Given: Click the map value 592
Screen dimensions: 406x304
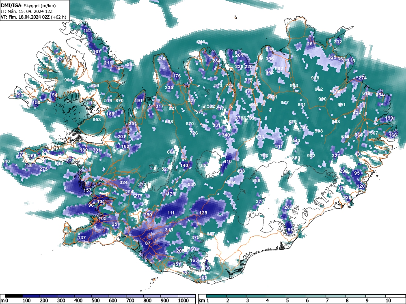Looking at the screenshot, I should coord(131,64).
